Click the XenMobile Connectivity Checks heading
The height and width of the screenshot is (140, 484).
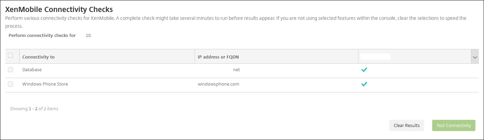click(59, 10)
